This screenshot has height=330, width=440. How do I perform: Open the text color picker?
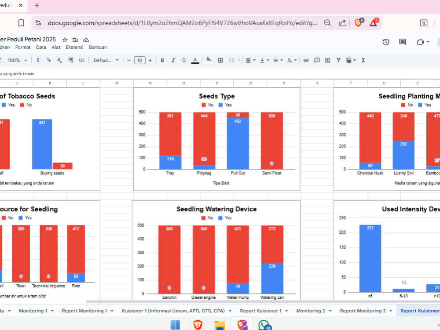pyautogui.click(x=195, y=60)
